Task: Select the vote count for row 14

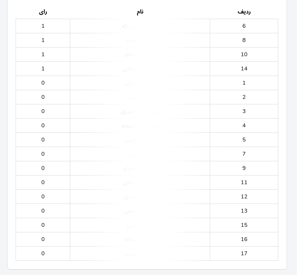Action: (x=43, y=69)
